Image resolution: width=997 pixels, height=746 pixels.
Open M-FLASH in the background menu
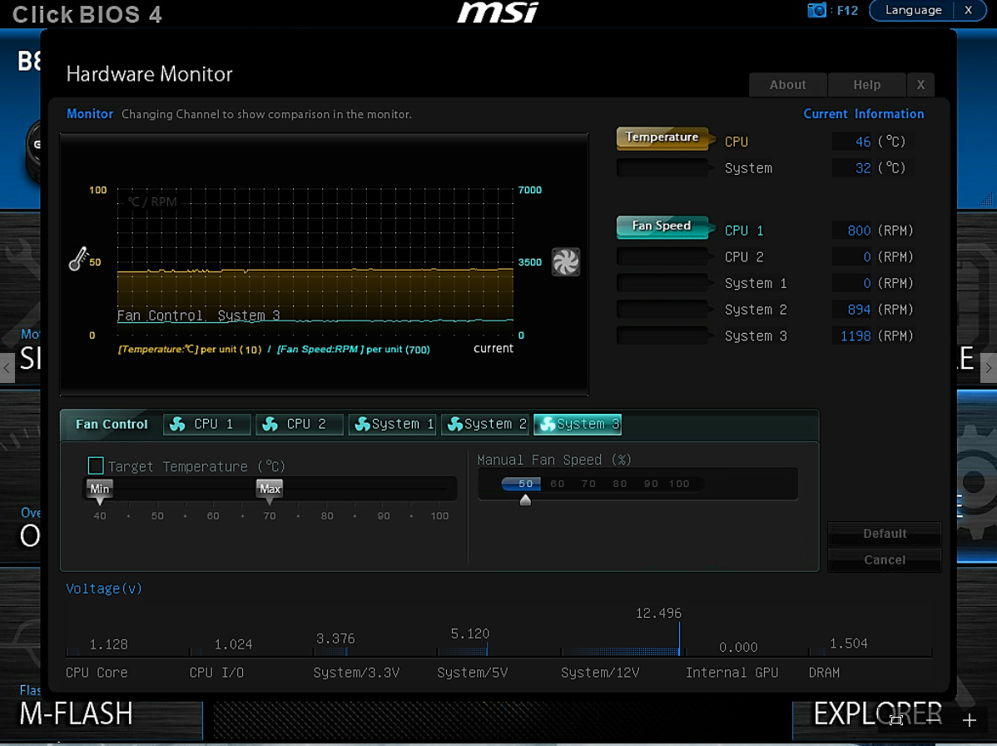(77, 714)
